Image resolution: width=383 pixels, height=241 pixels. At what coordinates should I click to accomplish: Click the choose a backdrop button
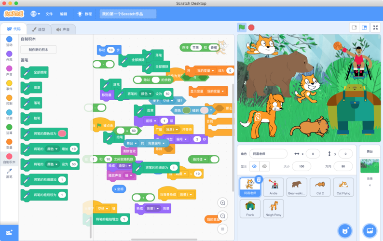tap(370, 230)
